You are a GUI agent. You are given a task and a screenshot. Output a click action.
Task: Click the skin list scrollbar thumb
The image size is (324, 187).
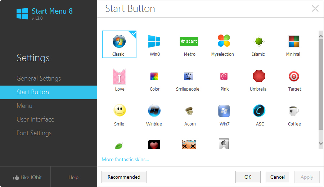[x=321, y=85]
